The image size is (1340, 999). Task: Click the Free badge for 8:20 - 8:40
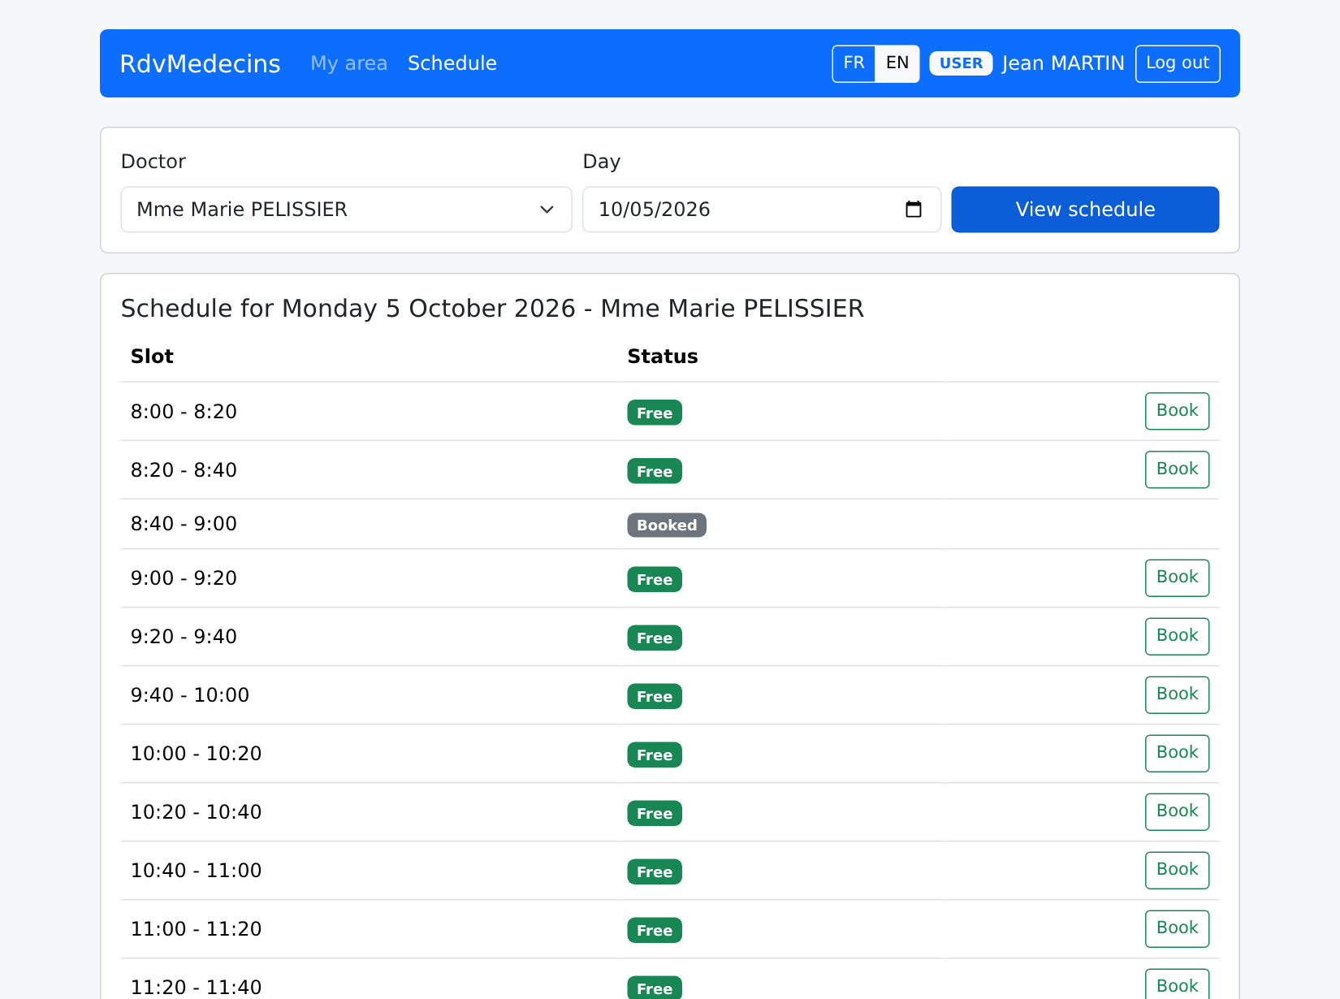coord(655,471)
